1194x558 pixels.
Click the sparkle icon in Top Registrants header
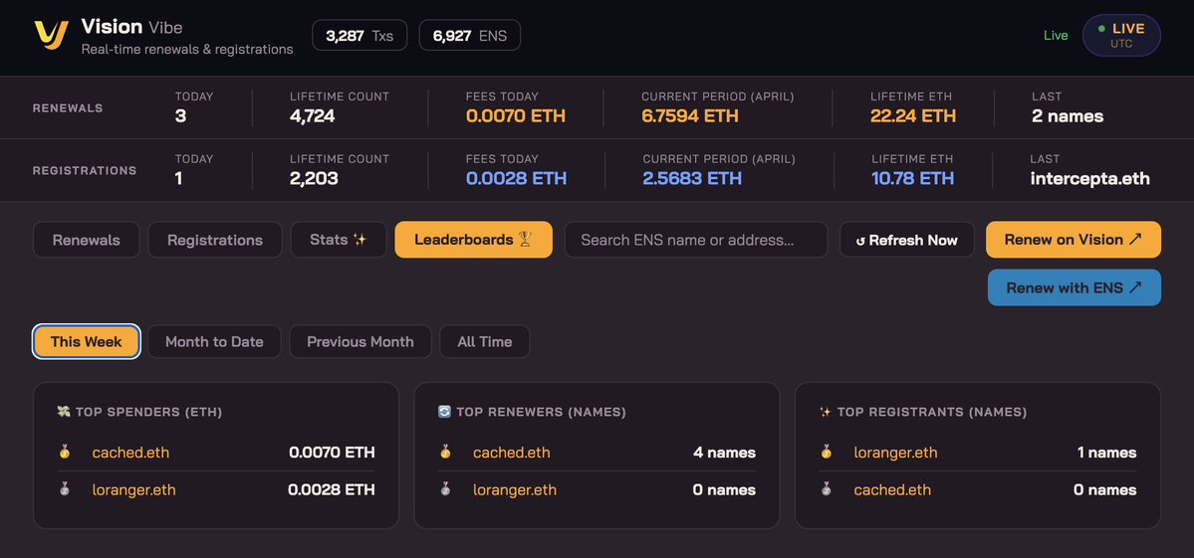pyautogui.click(x=826, y=412)
